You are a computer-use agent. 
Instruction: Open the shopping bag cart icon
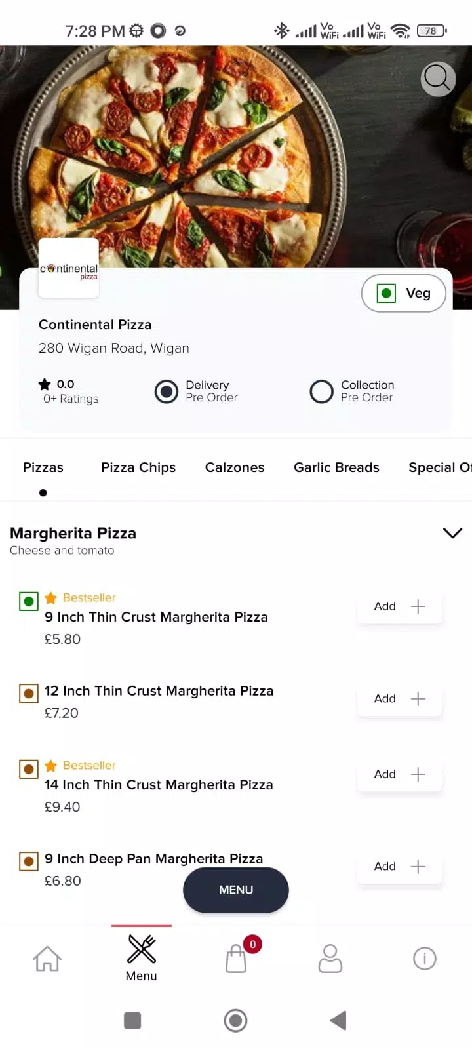click(x=236, y=959)
